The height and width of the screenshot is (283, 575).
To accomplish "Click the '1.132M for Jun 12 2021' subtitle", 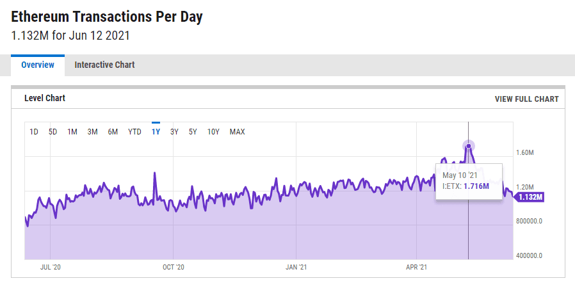I will (70, 36).
